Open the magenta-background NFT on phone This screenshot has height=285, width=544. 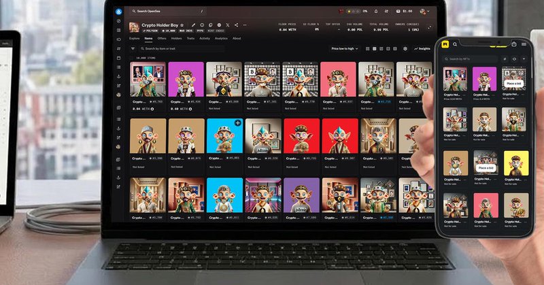[x=484, y=79]
